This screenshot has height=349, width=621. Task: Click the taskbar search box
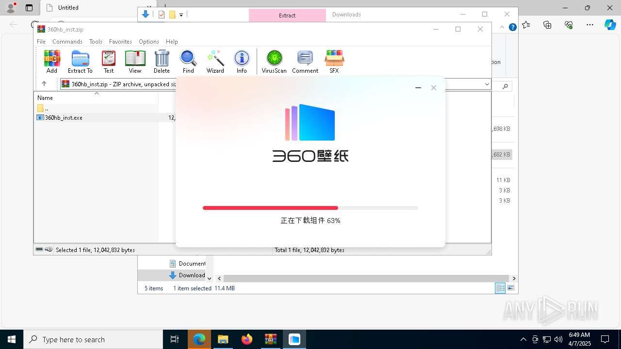pos(93,339)
